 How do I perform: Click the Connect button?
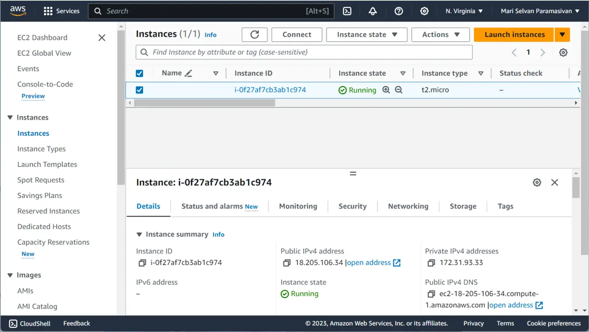tap(297, 34)
